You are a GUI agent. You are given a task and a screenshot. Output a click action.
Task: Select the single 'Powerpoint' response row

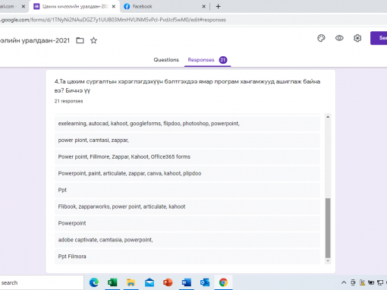[187, 223]
